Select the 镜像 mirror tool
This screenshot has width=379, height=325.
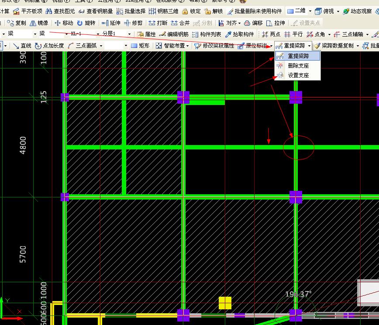39,23
